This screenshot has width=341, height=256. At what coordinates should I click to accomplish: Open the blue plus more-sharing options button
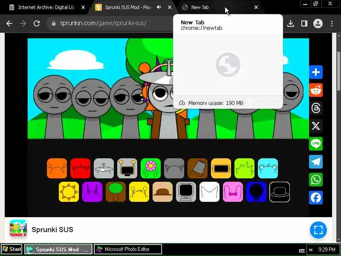click(x=316, y=72)
